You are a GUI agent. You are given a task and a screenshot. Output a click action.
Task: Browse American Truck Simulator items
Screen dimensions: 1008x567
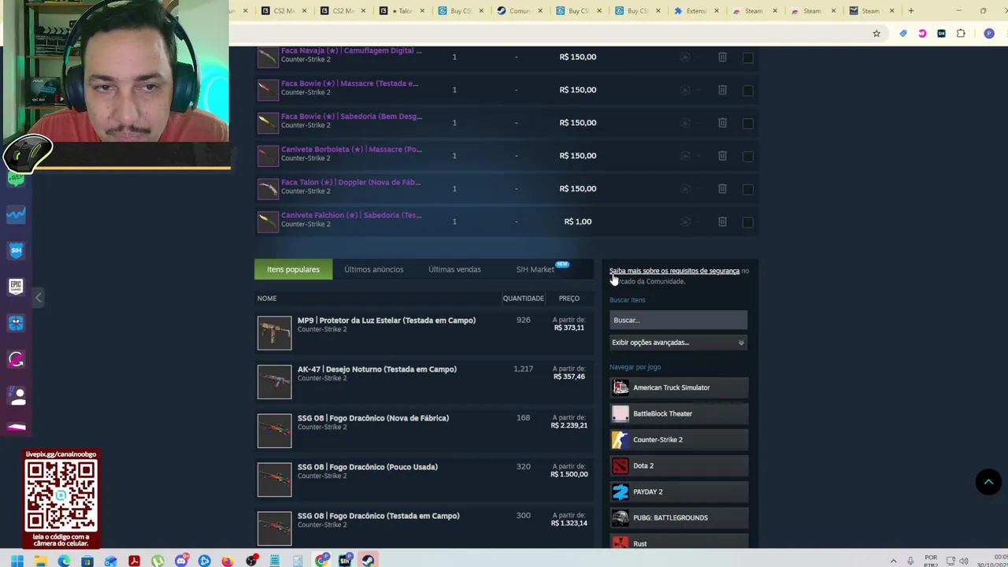pyautogui.click(x=678, y=387)
